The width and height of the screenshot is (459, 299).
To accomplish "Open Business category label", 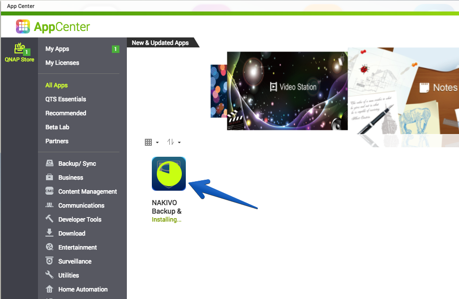I will click(x=70, y=178).
